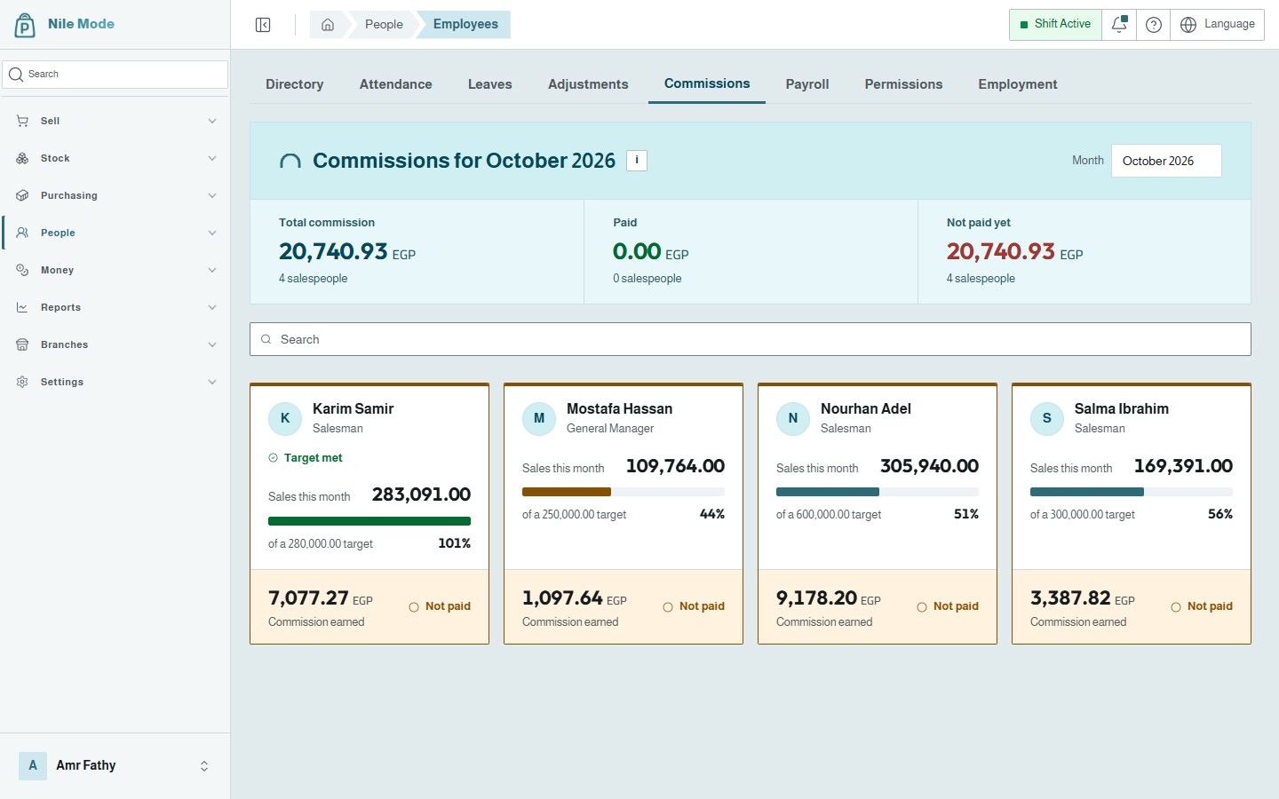Toggle Not paid status for Salma Ibrahim
Image resolution: width=1279 pixels, height=799 pixels.
1202,606
